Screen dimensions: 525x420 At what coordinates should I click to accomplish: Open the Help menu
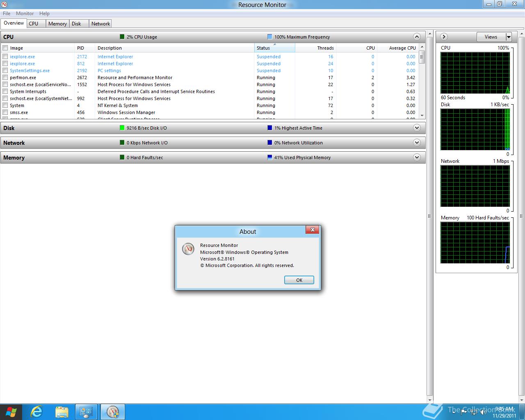[44, 14]
